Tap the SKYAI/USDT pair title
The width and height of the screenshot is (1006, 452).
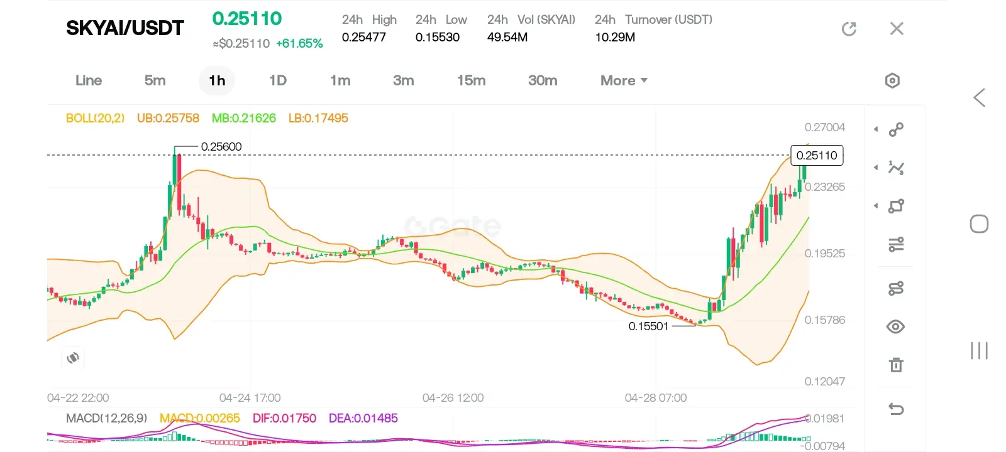point(125,28)
